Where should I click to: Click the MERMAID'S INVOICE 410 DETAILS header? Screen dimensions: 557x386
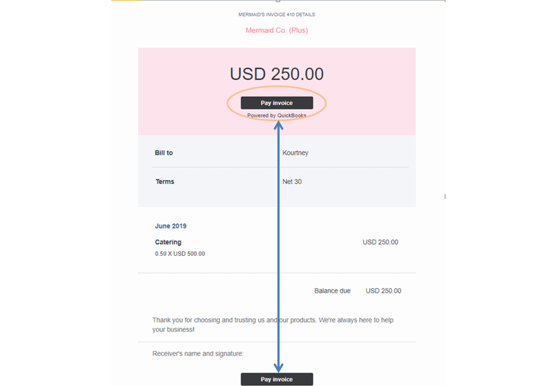(x=276, y=15)
